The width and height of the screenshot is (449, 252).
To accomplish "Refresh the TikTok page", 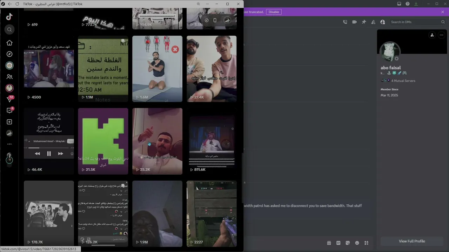I will click(x=17, y=4).
